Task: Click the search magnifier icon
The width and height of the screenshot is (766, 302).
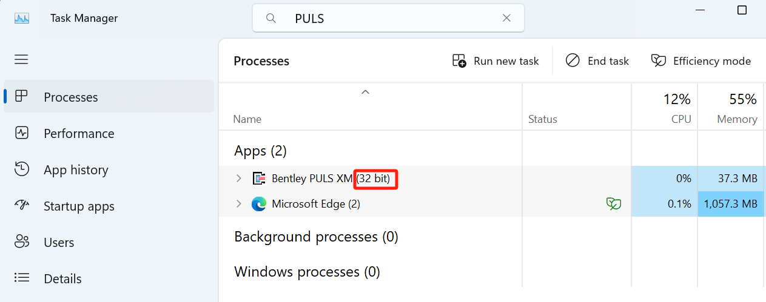Action: 271,18
